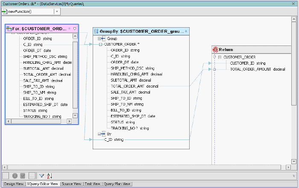The width and height of the screenshot is (299, 188).
Task: Click the A-Z sort icon
Action: point(50,176)
